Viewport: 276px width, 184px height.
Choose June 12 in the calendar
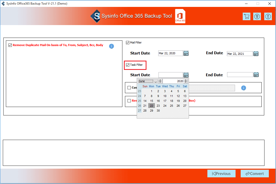click(x=178, y=96)
